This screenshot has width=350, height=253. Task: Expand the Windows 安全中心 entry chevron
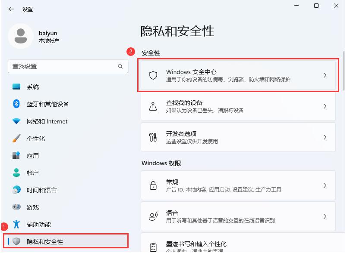point(325,75)
